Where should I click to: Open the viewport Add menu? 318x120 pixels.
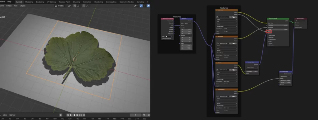16,6
